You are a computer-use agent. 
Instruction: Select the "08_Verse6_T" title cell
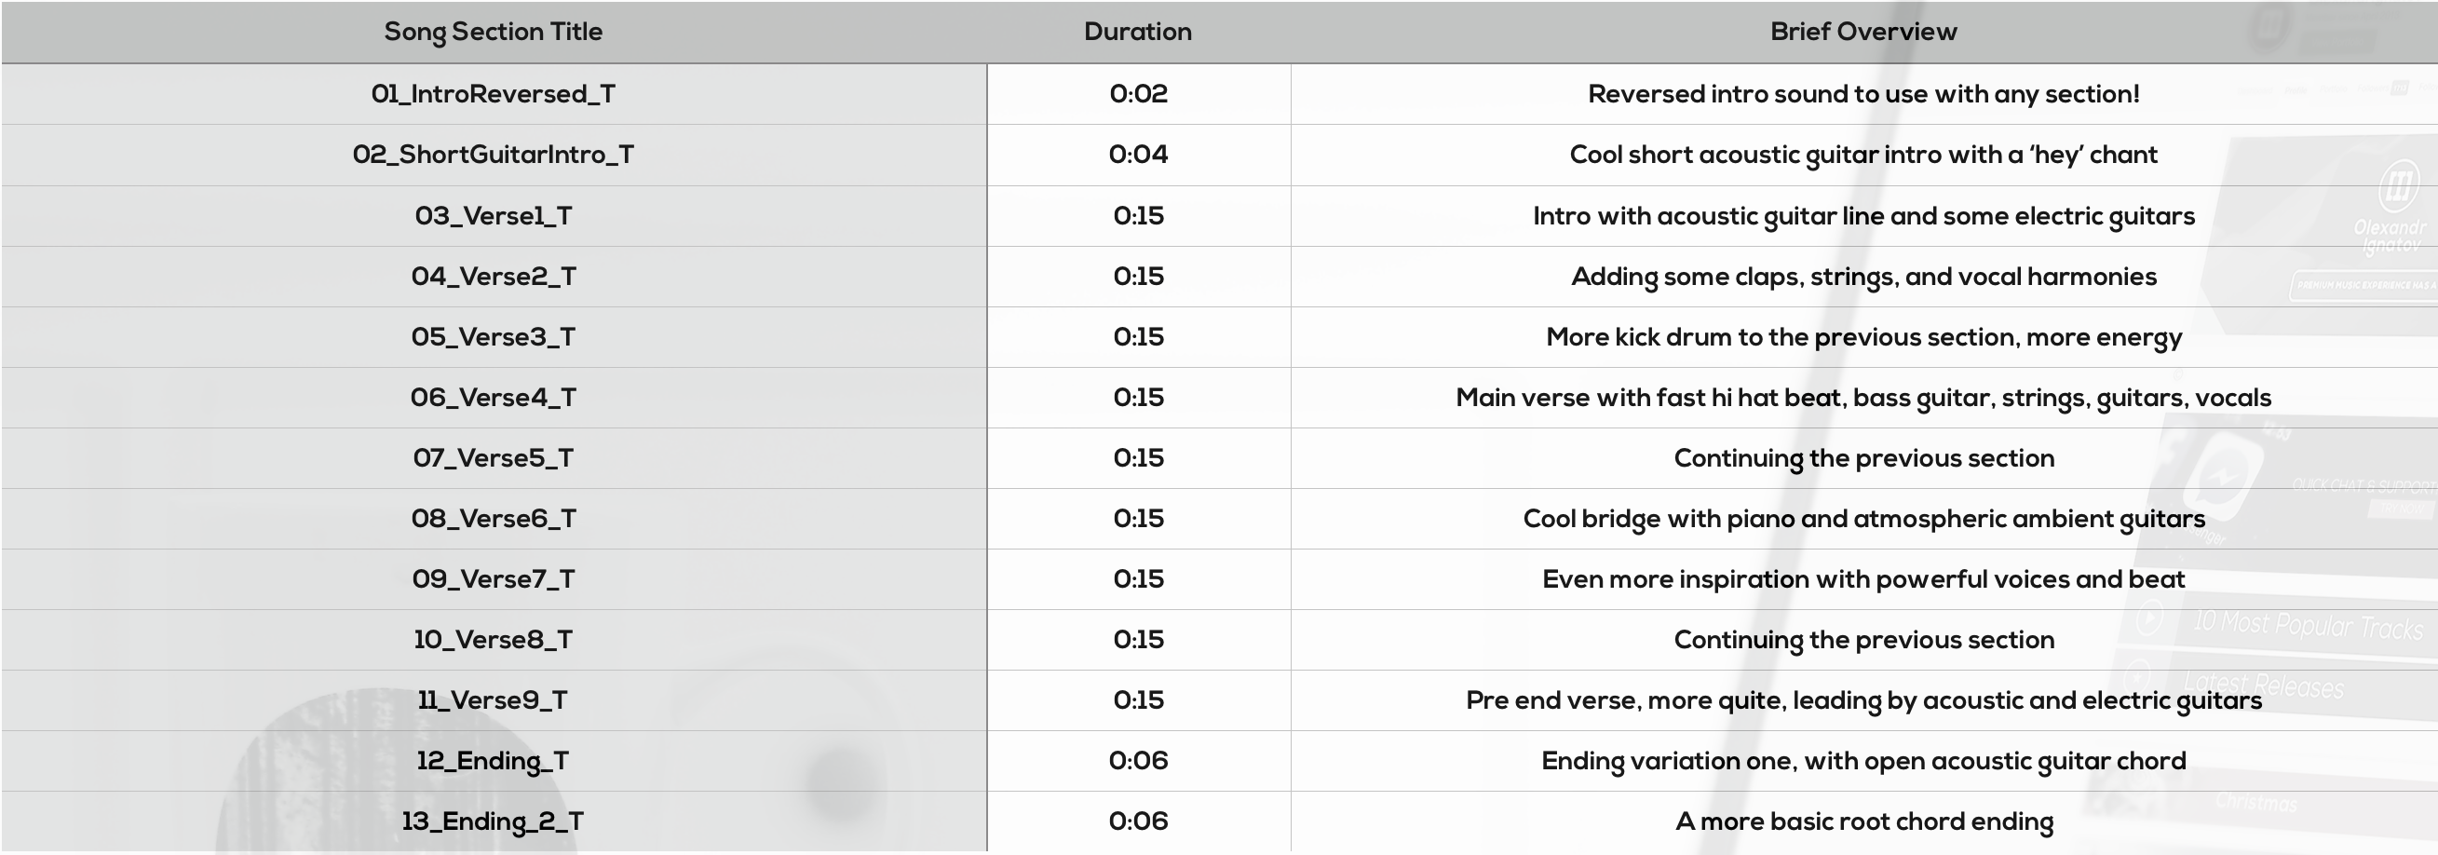[493, 519]
